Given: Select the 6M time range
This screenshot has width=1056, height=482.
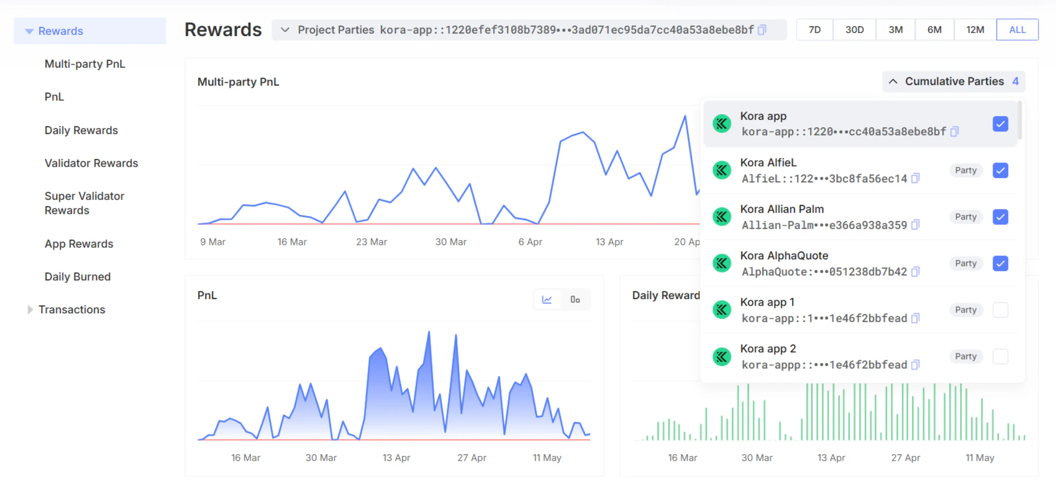Looking at the screenshot, I should [935, 30].
